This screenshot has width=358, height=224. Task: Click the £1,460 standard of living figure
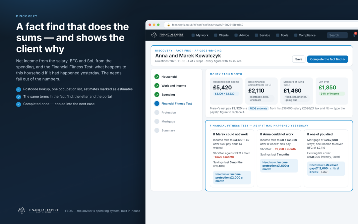292,91
